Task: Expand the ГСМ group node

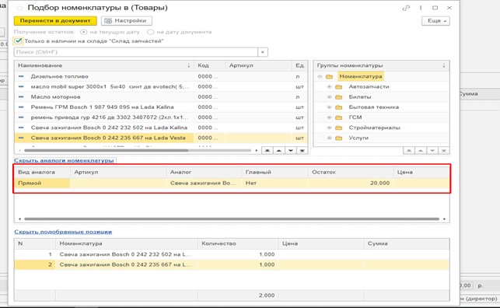Action: 330,117
